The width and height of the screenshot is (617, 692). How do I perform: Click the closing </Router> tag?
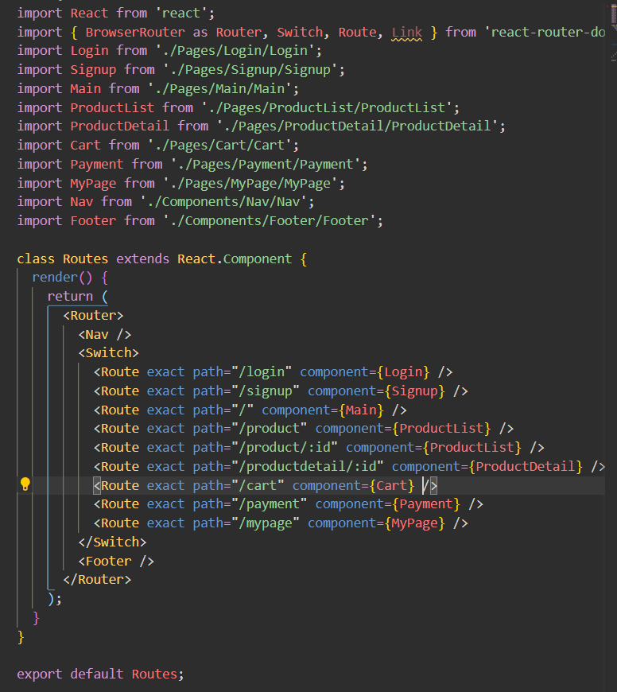tap(97, 580)
